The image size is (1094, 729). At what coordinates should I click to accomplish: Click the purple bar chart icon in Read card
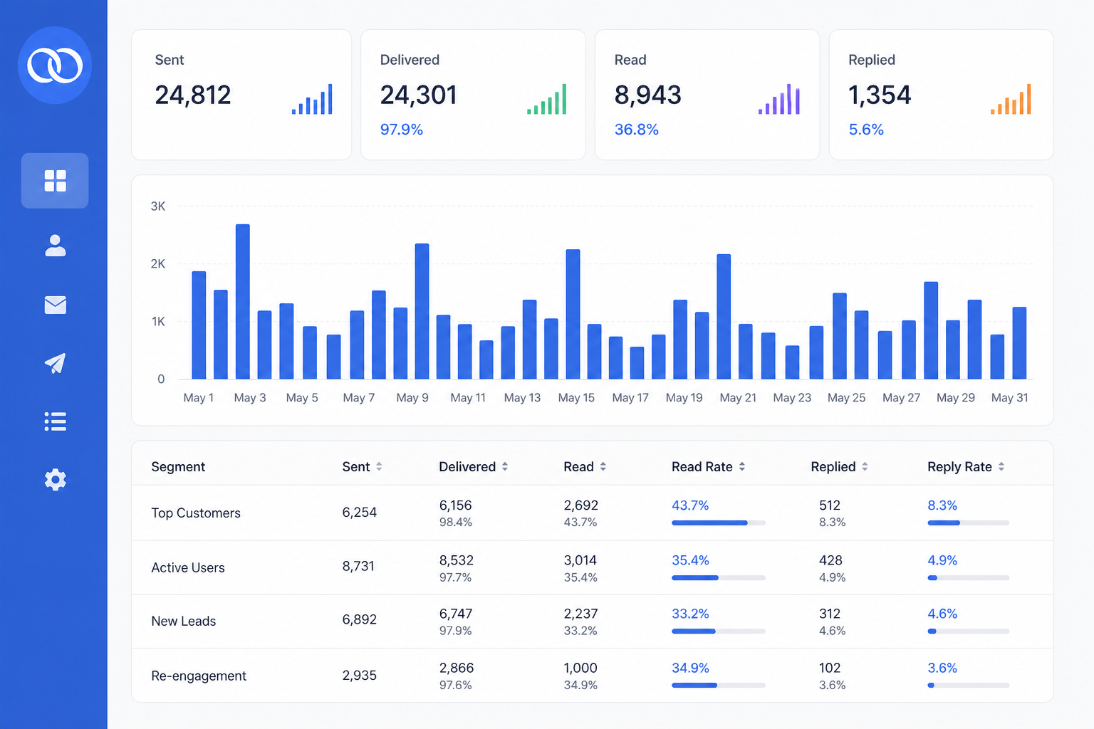(x=779, y=99)
